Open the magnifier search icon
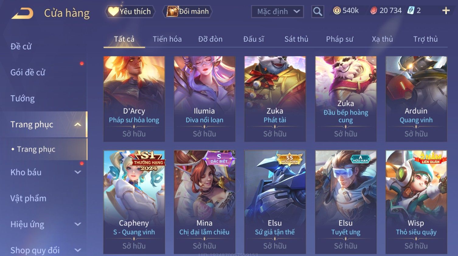This screenshot has width=458, height=256. tap(317, 12)
